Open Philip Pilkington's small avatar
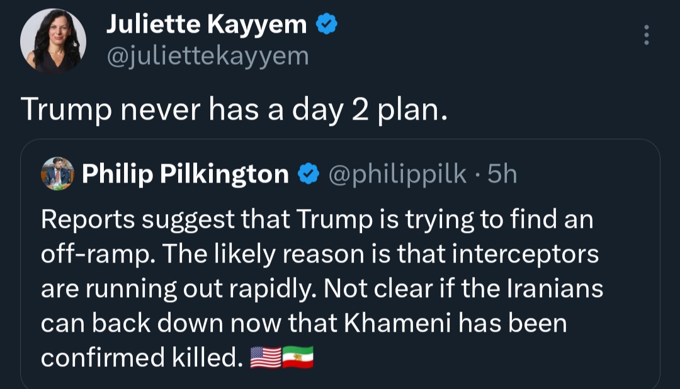 pyautogui.click(x=57, y=174)
